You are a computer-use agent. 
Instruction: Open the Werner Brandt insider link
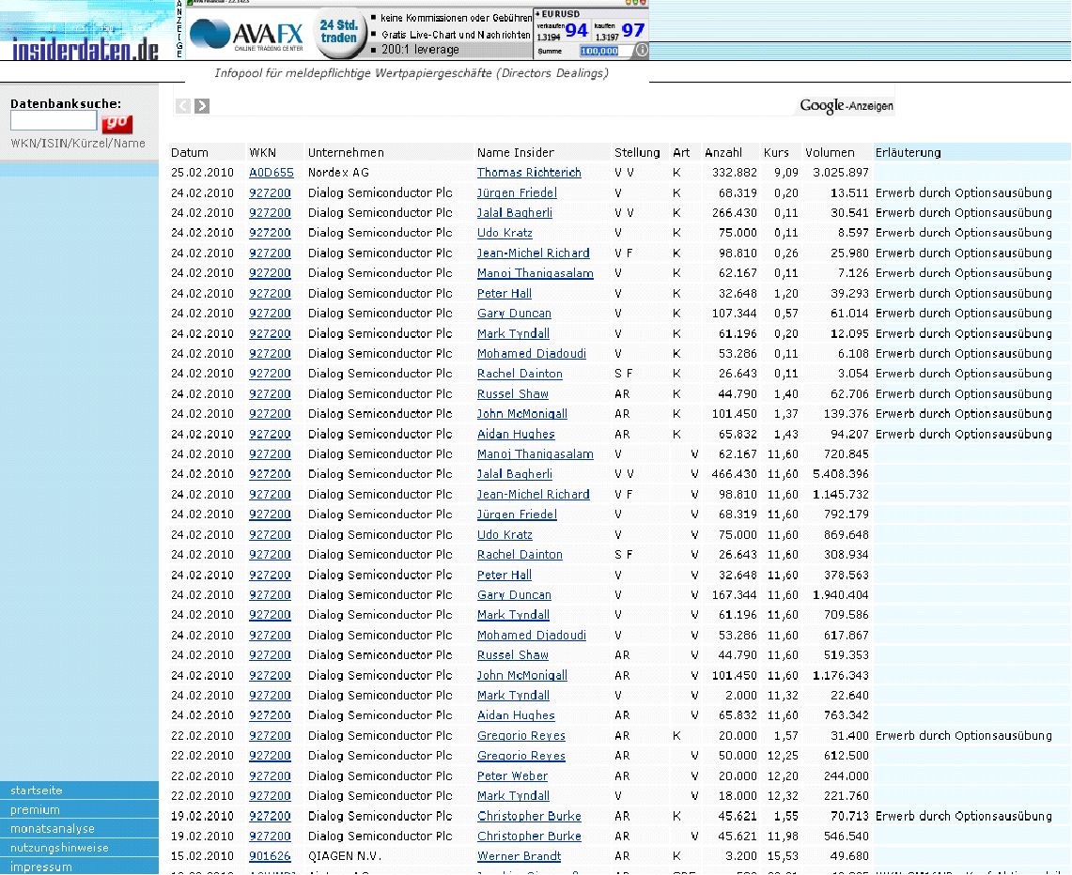click(x=519, y=856)
